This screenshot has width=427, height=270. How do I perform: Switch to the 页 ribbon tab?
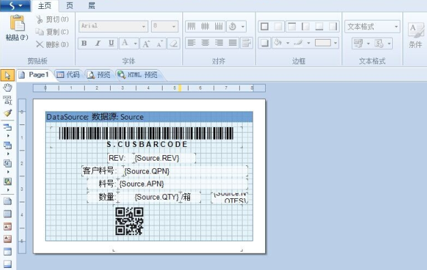point(70,5)
